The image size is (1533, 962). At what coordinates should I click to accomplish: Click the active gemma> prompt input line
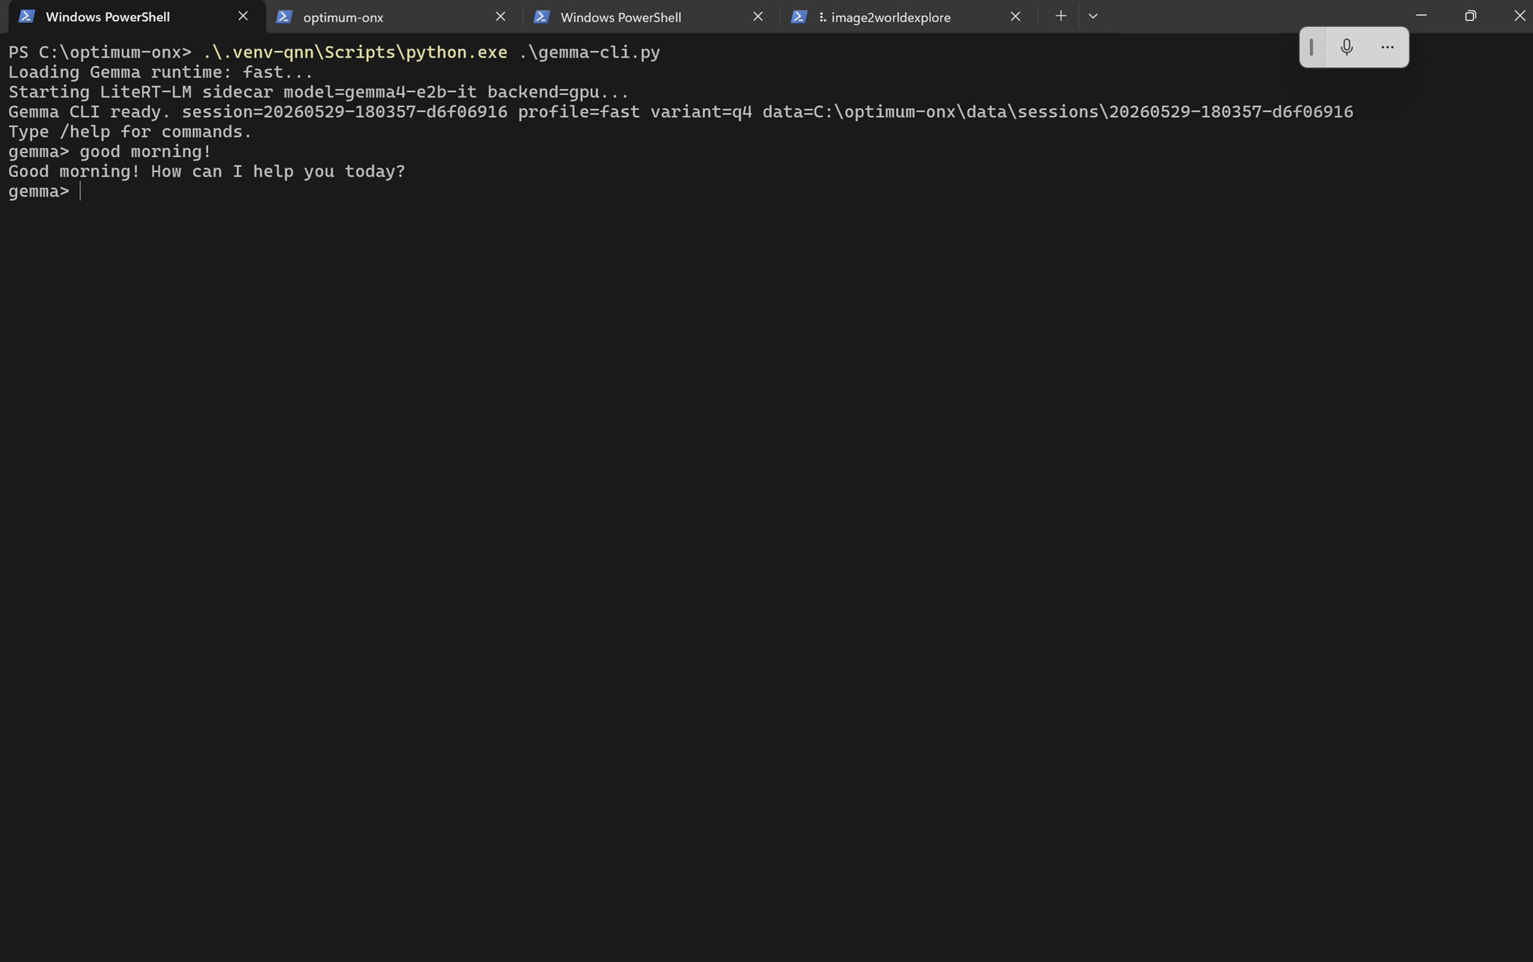(45, 192)
